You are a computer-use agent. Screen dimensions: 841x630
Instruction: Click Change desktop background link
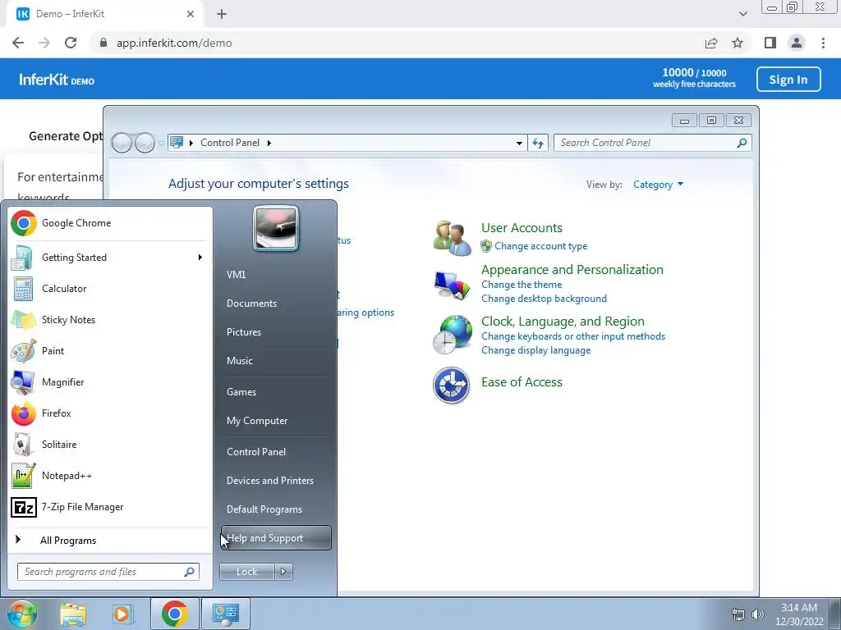click(x=544, y=299)
